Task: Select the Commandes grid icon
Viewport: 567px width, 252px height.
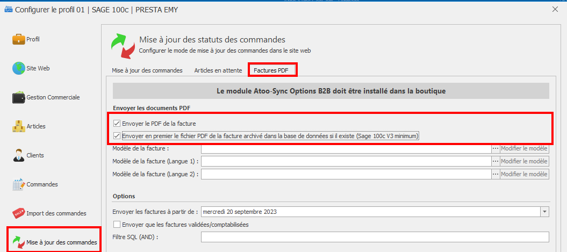Action: 18,184
